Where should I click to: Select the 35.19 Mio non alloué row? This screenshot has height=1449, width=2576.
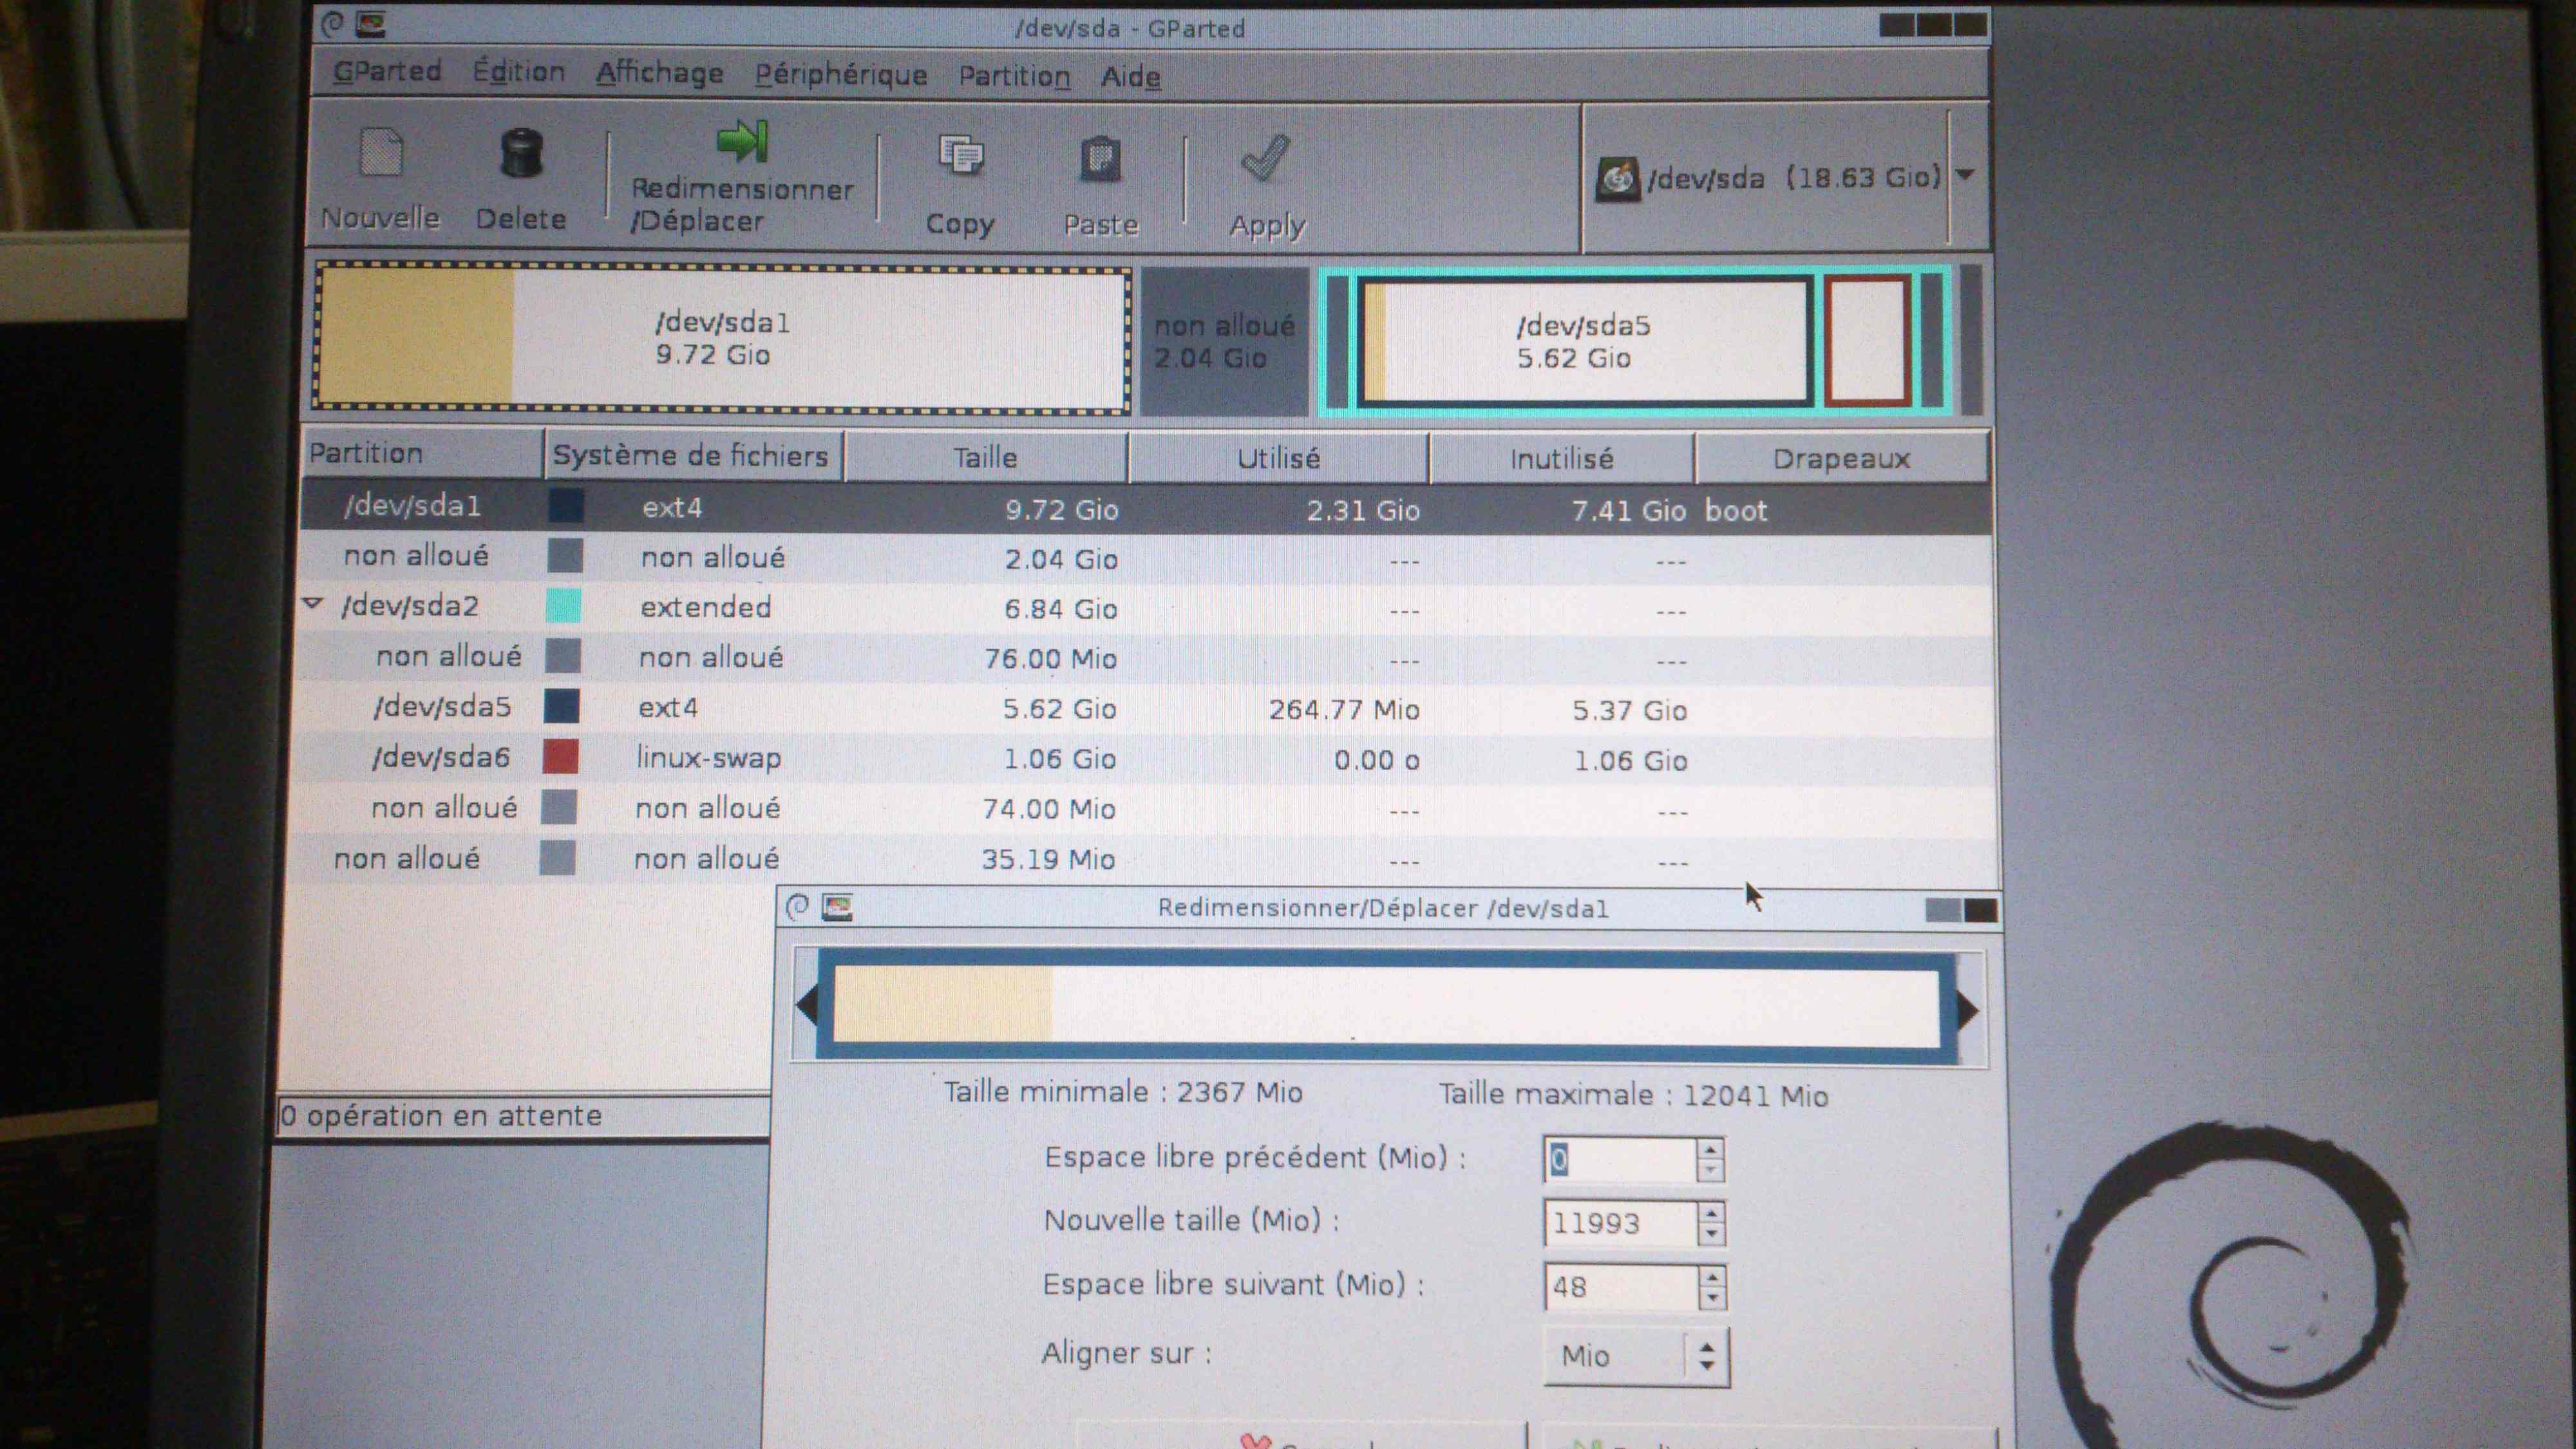(1145, 859)
